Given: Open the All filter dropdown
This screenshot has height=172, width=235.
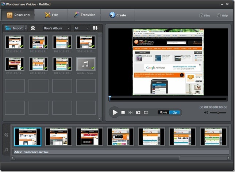Looking at the screenshot, I should click(82, 28).
